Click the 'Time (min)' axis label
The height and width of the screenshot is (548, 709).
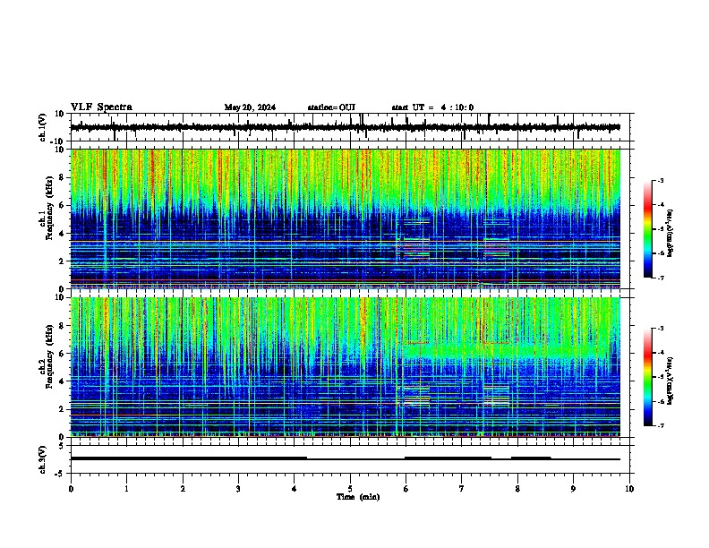click(358, 497)
